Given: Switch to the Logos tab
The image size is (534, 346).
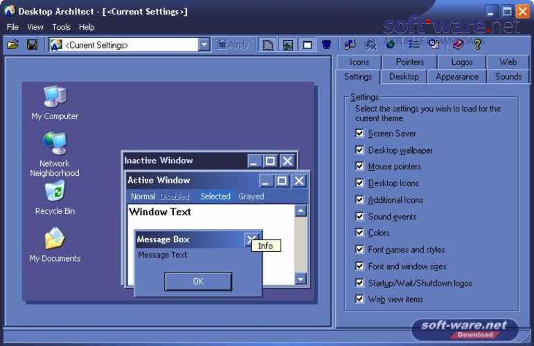Looking at the screenshot, I should [x=462, y=62].
